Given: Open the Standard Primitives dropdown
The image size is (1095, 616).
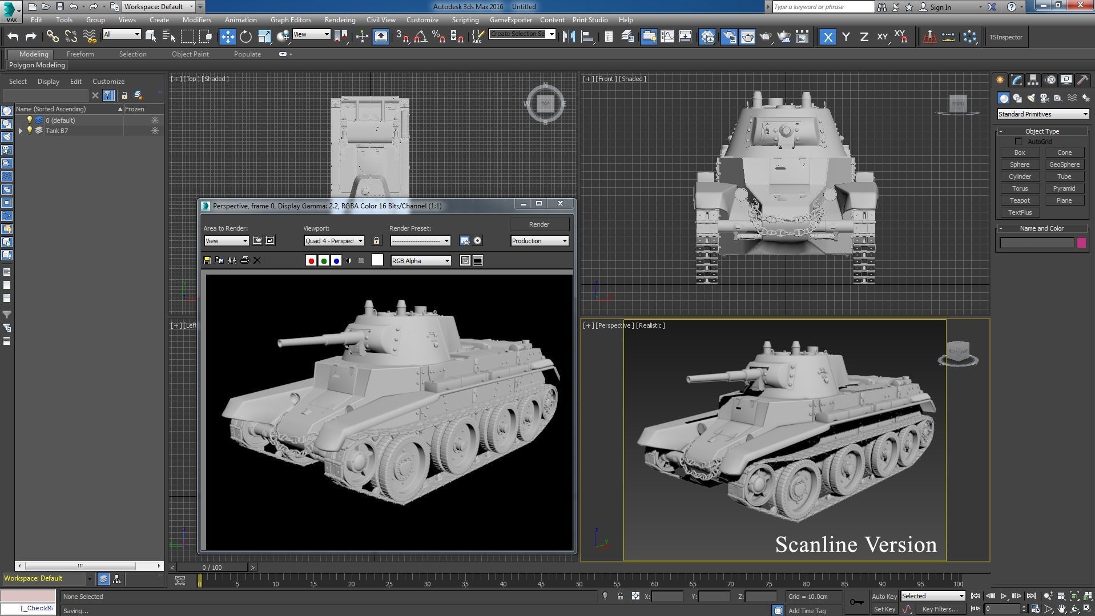Looking at the screenshot, I should (x=1042, y=114).
